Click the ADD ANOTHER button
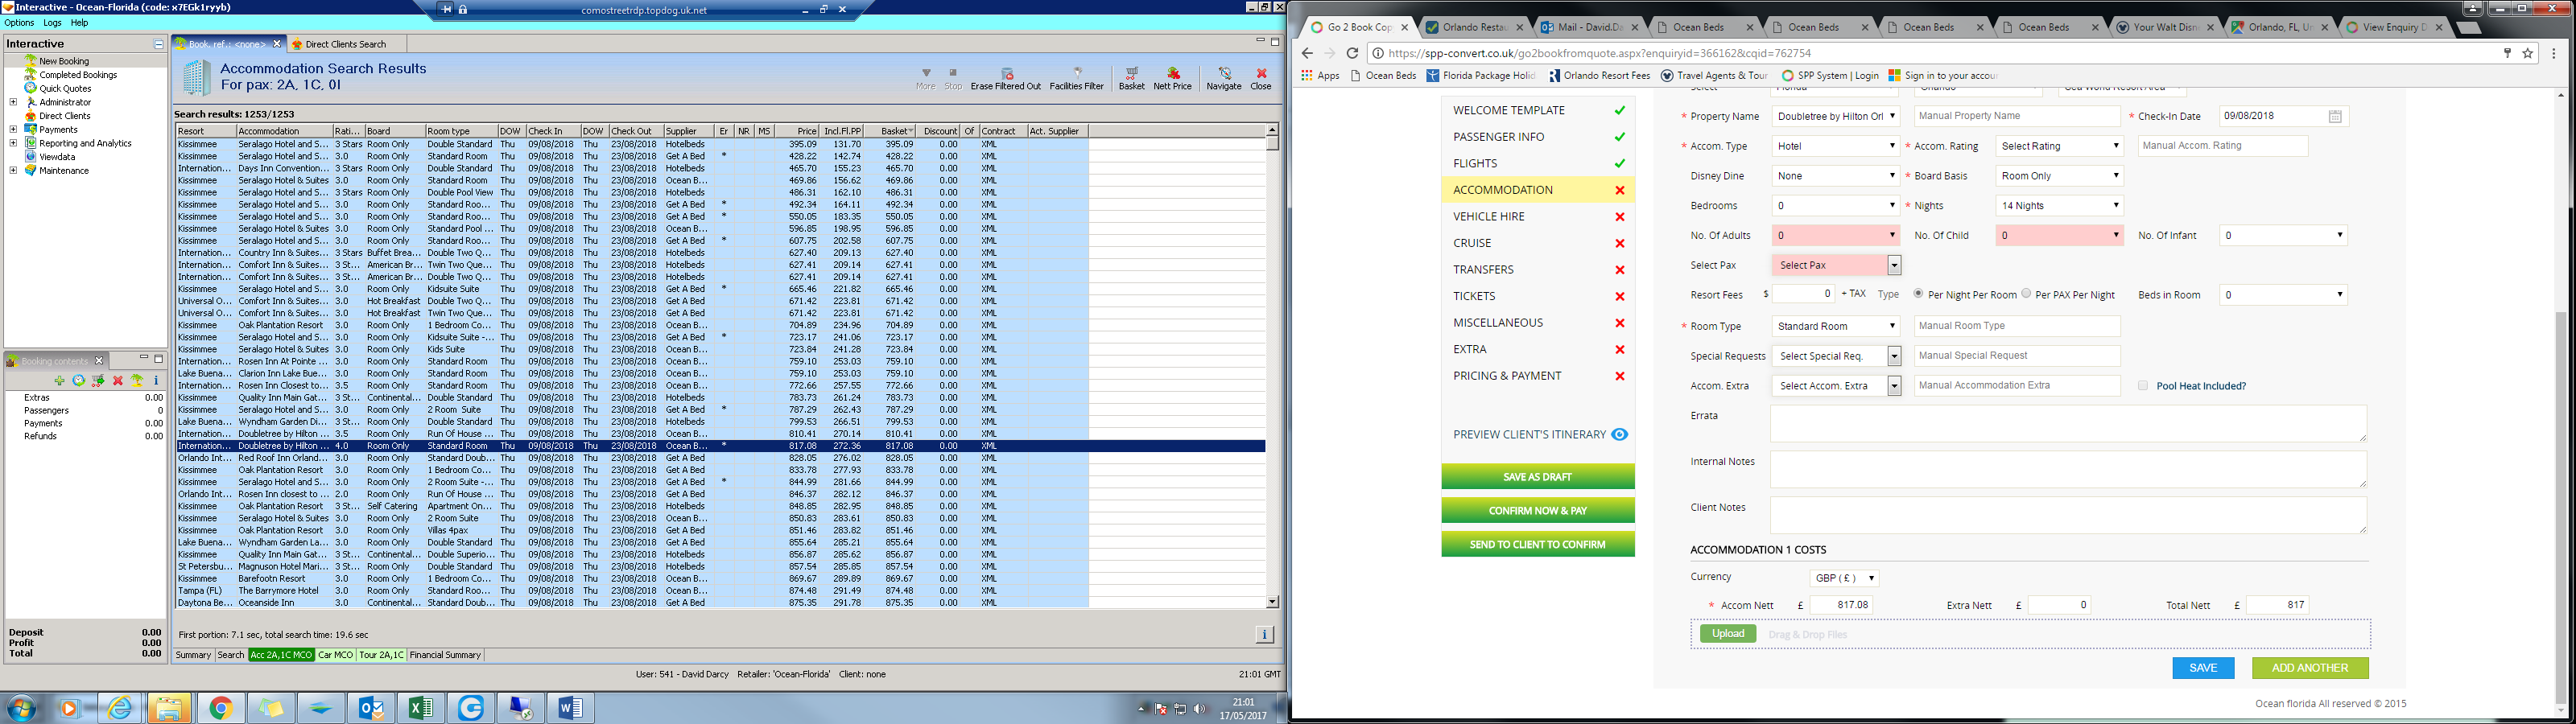 pyautogui.click(x=2310, y=668)
